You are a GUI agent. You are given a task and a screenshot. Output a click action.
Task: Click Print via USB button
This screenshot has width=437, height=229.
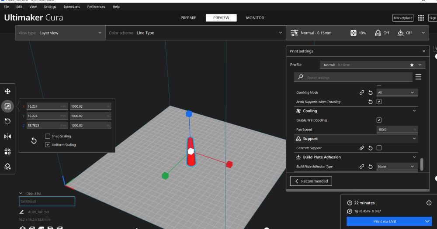[x=385, y=222]
